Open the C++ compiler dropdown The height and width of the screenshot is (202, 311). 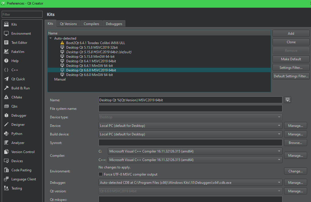195,160
